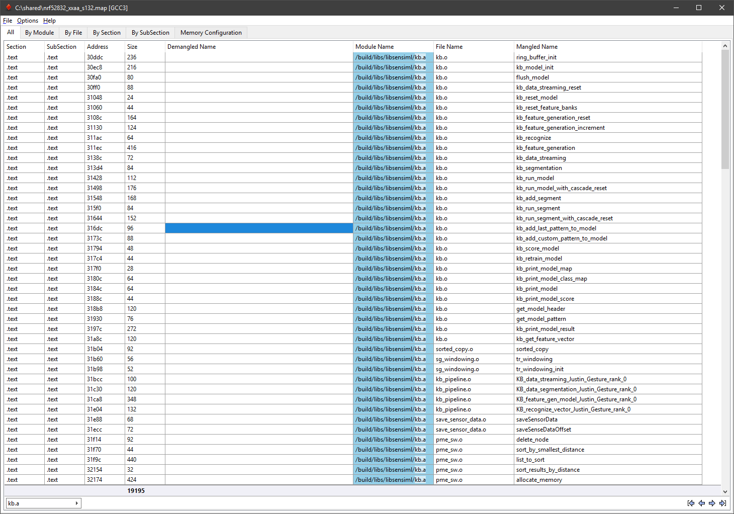Select kb_add_custom_pattern_to_model cell
This screenshot has width=734, height=514.
click(608, 238)
